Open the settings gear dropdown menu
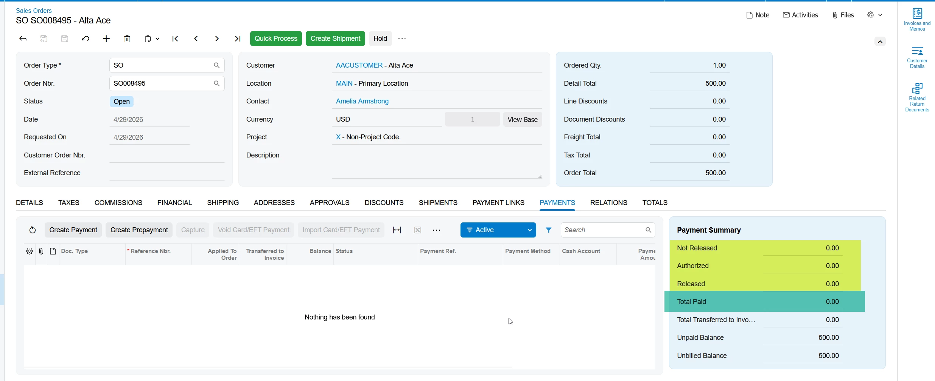 pos(874,15)
